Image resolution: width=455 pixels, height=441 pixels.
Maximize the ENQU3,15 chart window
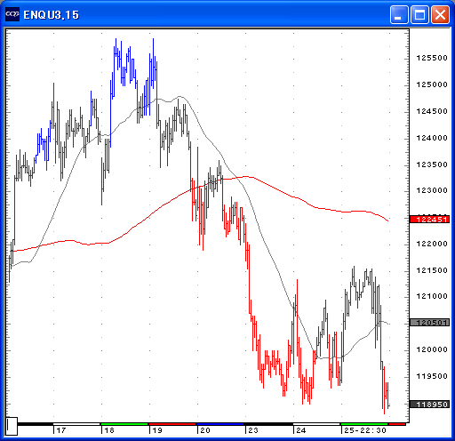tap(419, 14)
